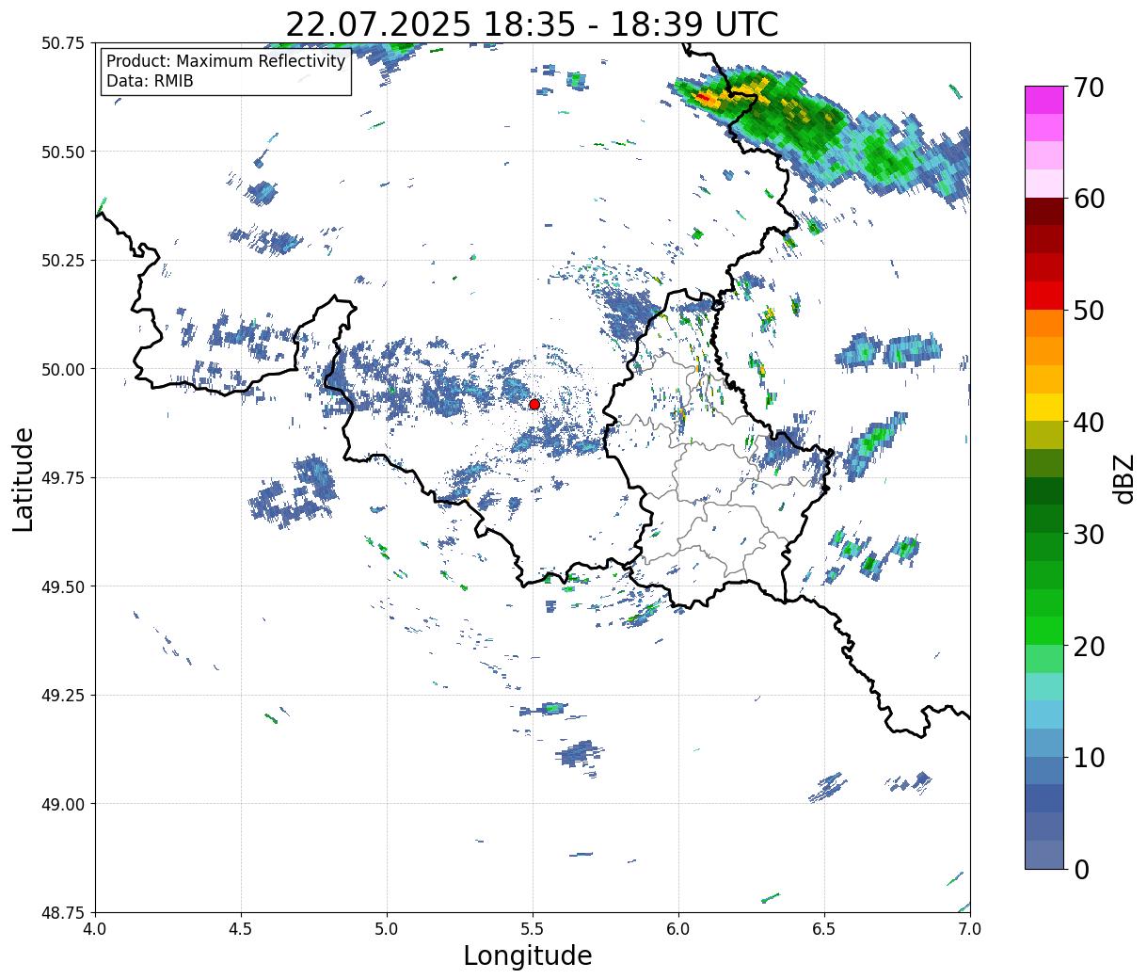
Task: Click the colorbar tick label 40
Action: click(x=1089, y=422)
